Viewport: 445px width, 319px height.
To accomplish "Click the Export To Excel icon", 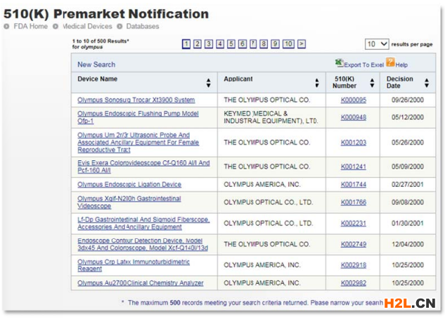I will tap(339, 63).
